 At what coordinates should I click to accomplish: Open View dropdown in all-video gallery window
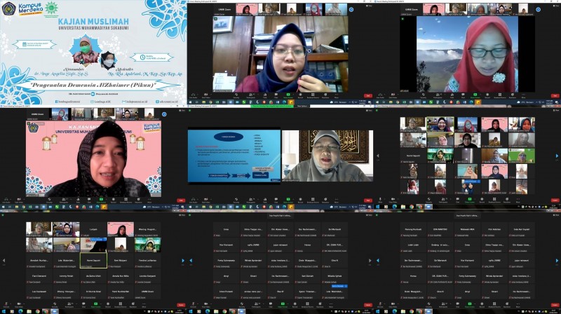(555, 110)
